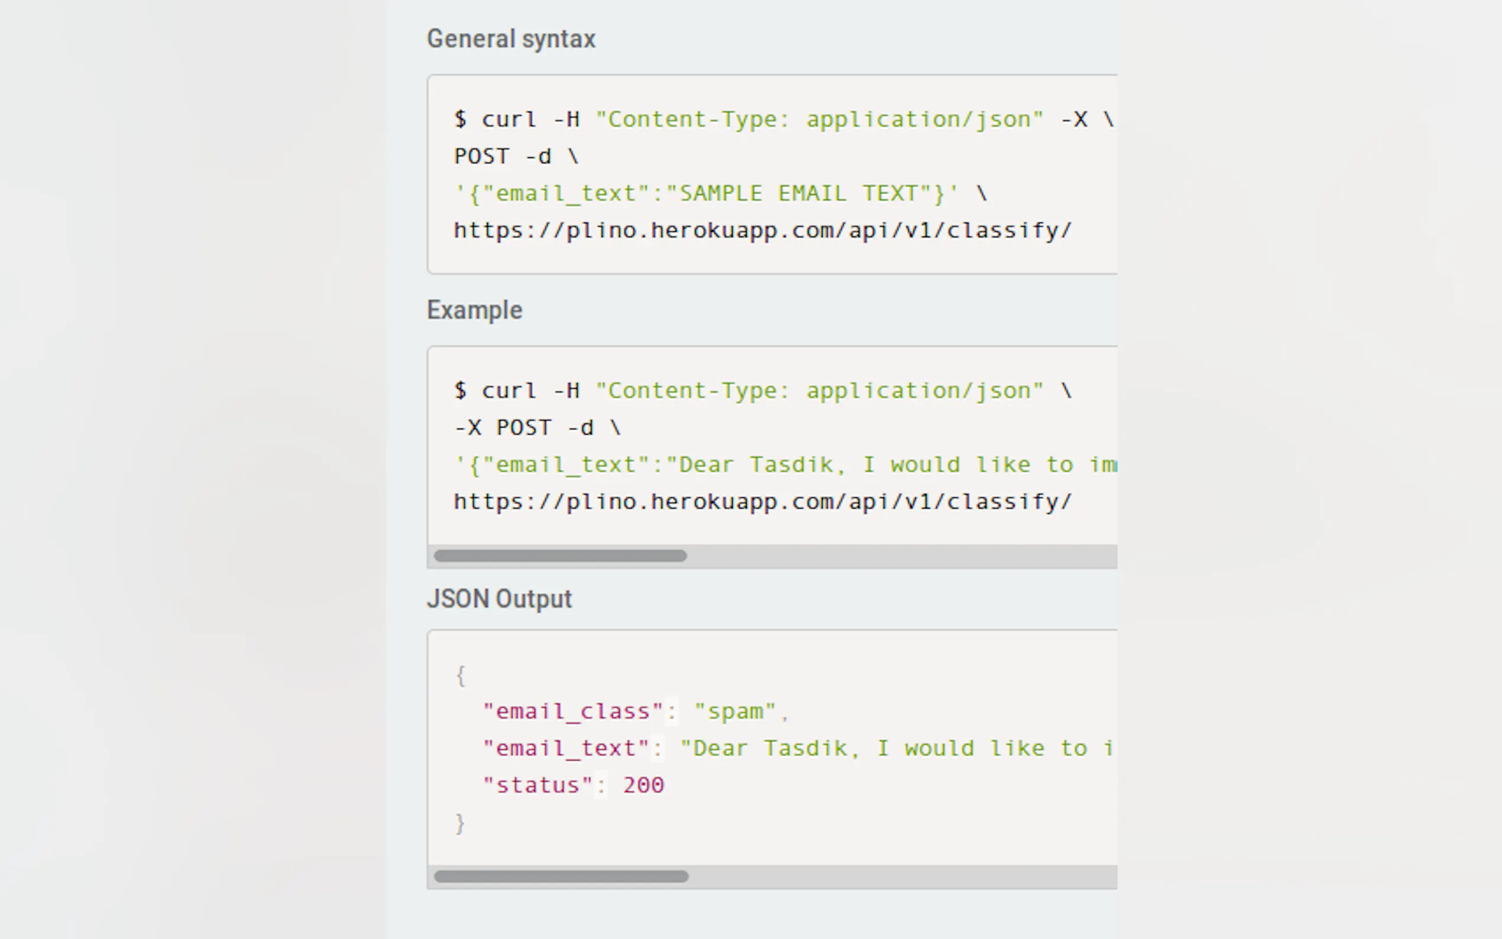Click the JSON Output heading
Screen dimensions: 1502x939
click(x=498, y=598)
